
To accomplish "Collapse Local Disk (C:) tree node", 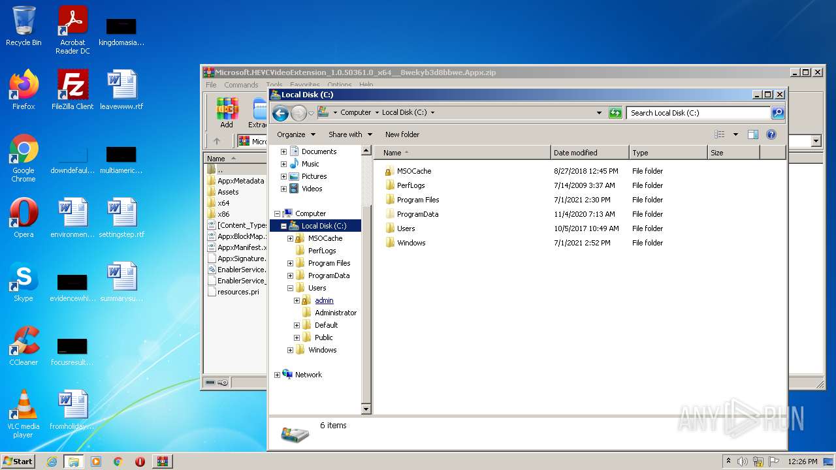I will tap(283, 226).
